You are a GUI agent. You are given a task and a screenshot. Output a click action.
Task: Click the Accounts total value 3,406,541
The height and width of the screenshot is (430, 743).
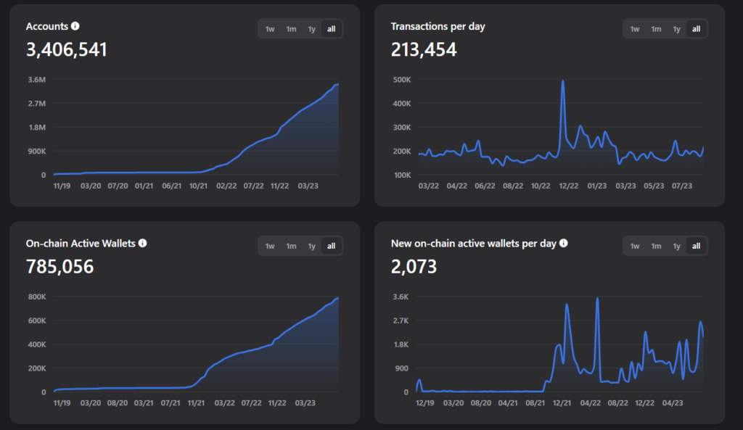[x=67, y=50]
